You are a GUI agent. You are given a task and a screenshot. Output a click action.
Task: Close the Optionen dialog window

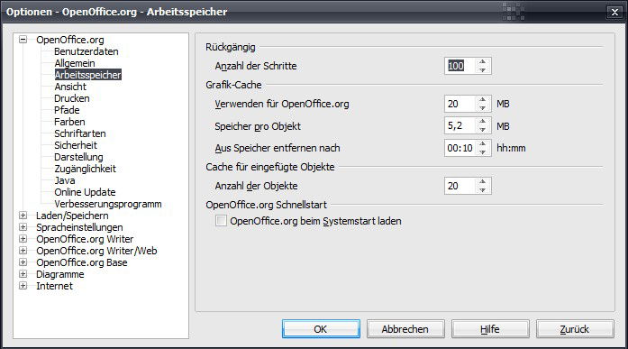click(x=614, y=13)
